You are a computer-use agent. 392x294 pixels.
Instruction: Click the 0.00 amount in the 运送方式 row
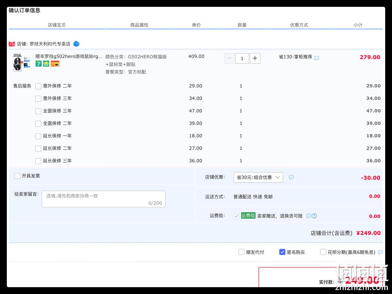pyautogui.click(x=375, y=196)
